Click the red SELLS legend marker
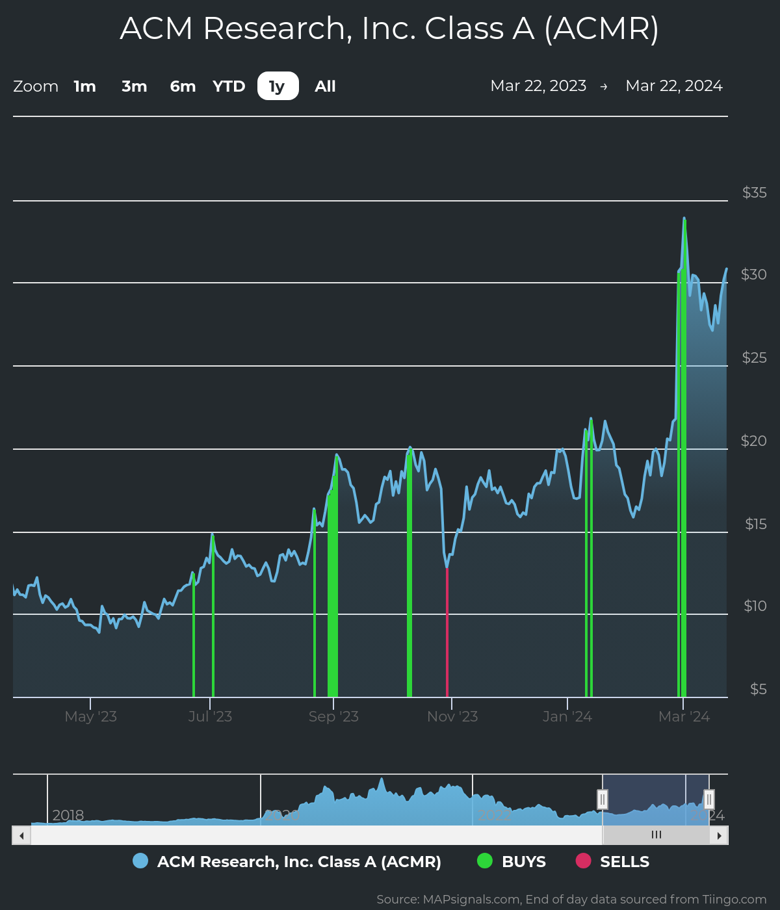Image resolution: width=780 pixels, height=910 pixels. (x=584, y=861)
